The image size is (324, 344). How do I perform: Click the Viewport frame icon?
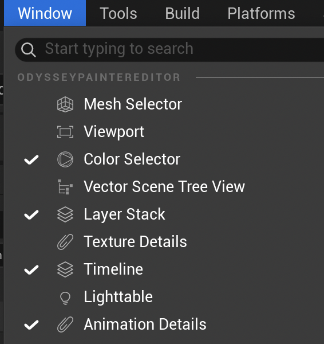point(65,132)
